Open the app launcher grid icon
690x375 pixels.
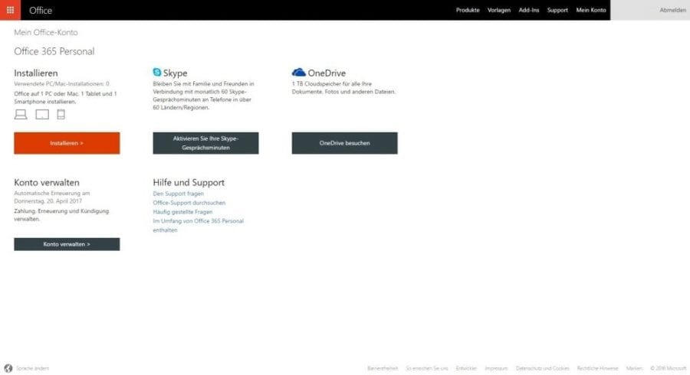pyautogui.click(x=10, y=10)
